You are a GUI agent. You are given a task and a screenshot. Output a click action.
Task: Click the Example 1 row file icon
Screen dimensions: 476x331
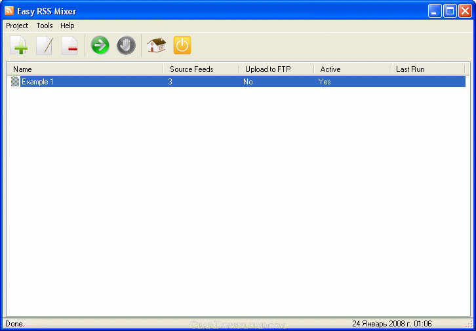(x=15, y=82)
